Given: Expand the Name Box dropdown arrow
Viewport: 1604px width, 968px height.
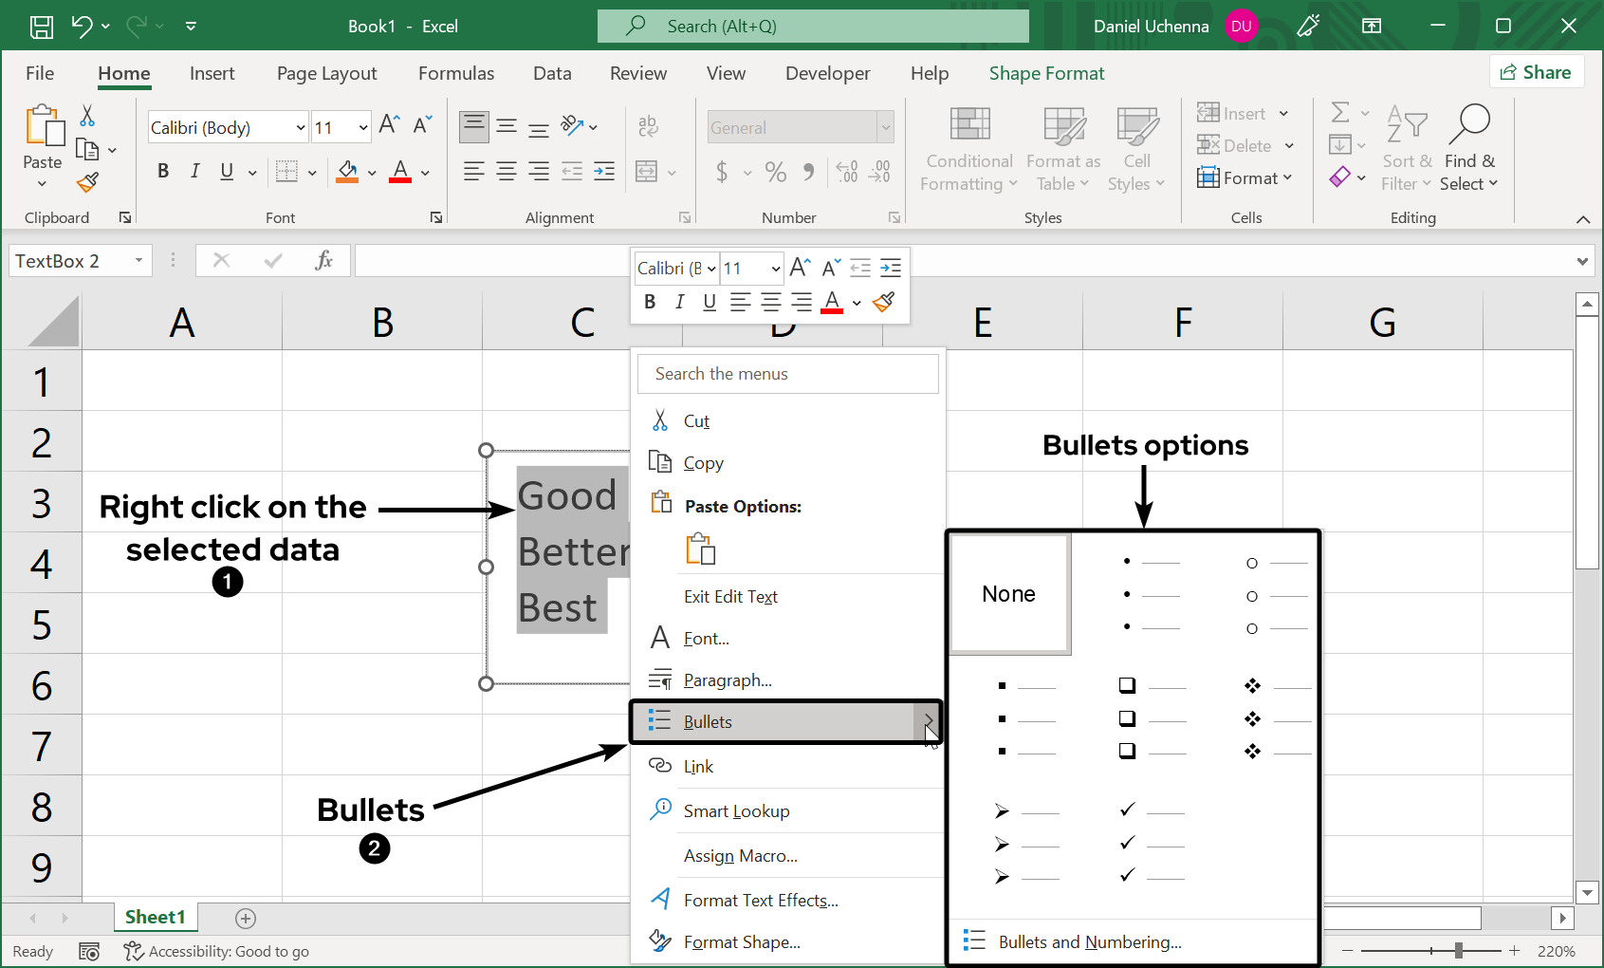Looking at the screenshot, I should tap(138, 260).
